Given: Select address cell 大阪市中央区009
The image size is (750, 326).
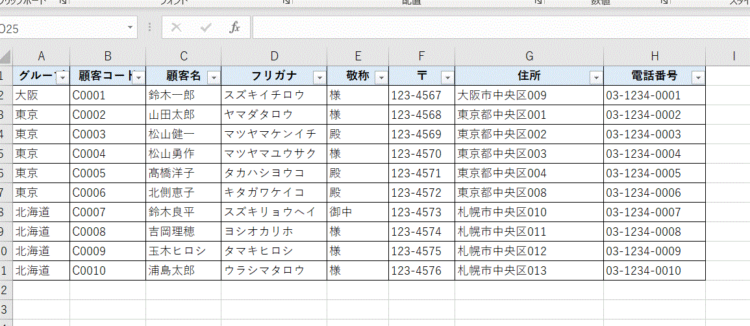Looking at the screenshot, I should pos(529,95).
